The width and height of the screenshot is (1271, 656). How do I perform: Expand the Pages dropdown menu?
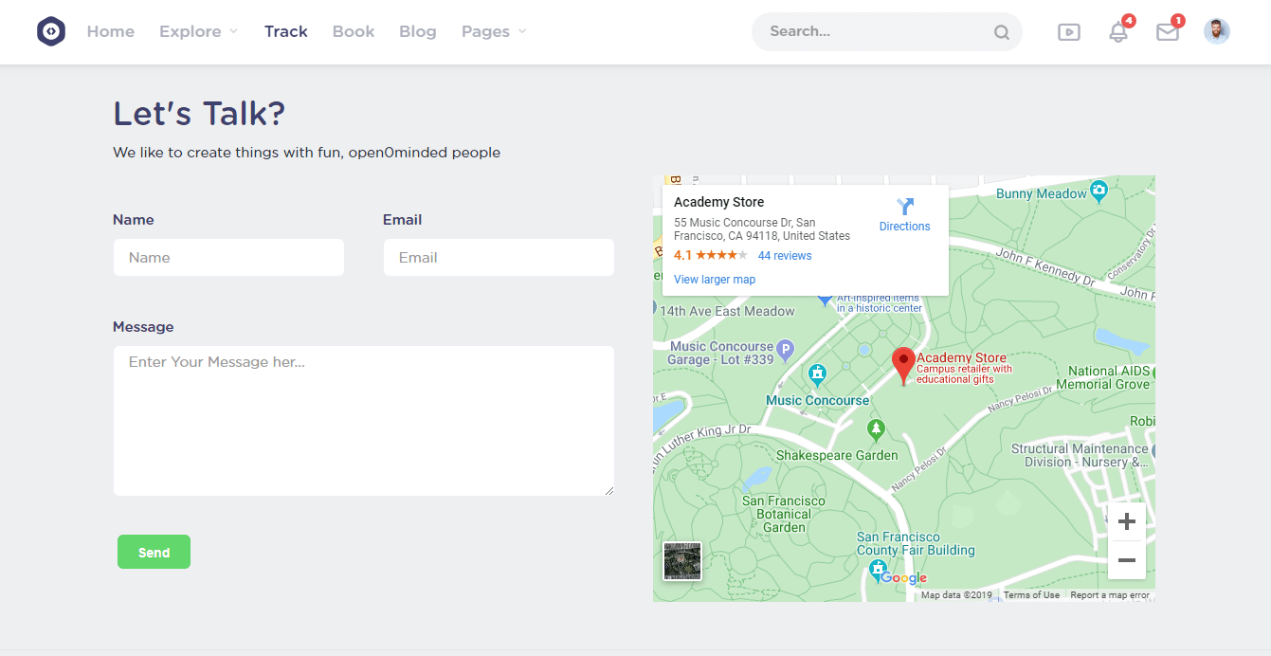[x=493, y=31]
